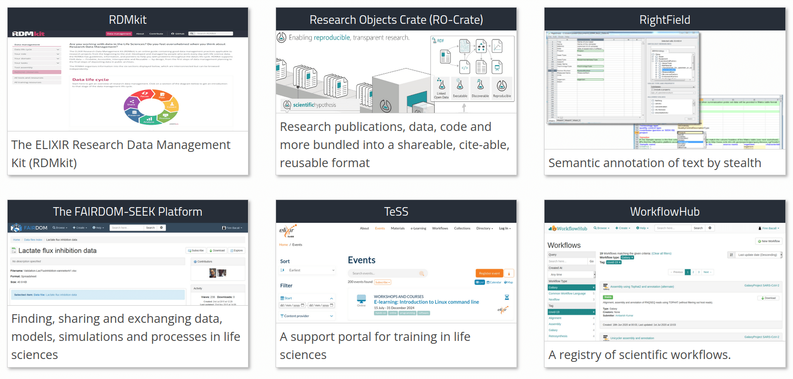Screen dimensions: 793x379
Task: Click the TeSS Events page screenshot thumbnail
Action: [x=396, y=273]
